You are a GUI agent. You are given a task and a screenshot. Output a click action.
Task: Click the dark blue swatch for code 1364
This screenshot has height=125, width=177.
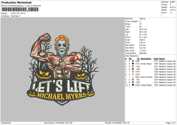click(x=133, y=69)
